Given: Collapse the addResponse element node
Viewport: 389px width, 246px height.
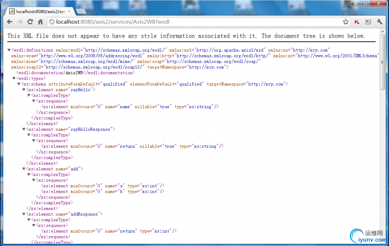Looking at the screenshot, I should pos(24,214).
